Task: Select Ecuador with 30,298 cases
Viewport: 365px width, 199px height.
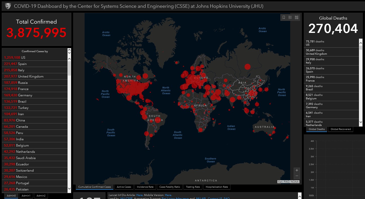Action: (x=35, y=164)
